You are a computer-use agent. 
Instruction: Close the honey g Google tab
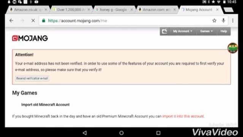click(x=132, y=10)
